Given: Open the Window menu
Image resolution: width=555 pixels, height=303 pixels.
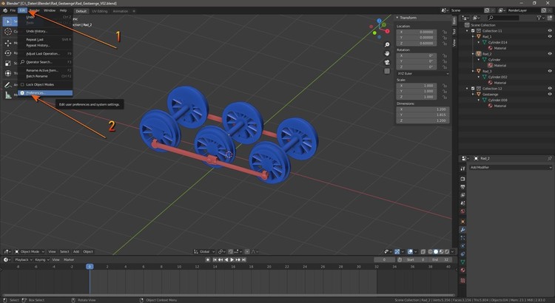Looking at the screenshot, I should (x=49, y=11).
